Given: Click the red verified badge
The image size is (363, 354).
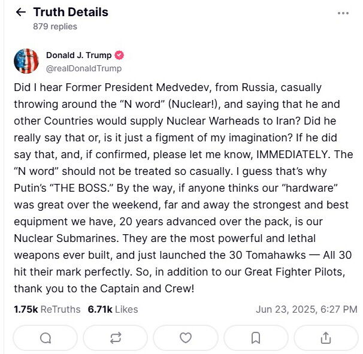Looking at the screenshot, I should [x=119, y=55].
